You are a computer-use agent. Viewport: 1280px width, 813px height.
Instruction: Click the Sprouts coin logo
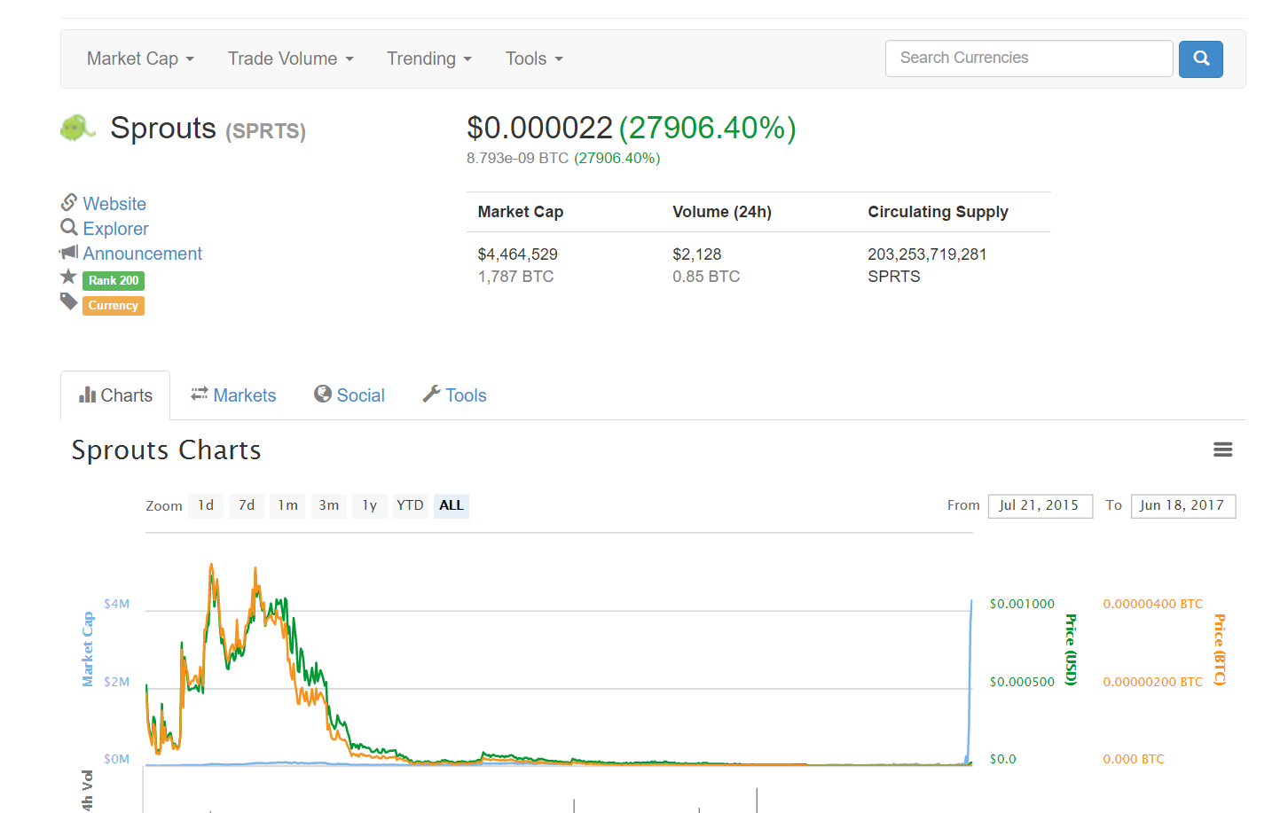[x=77, y=129]
